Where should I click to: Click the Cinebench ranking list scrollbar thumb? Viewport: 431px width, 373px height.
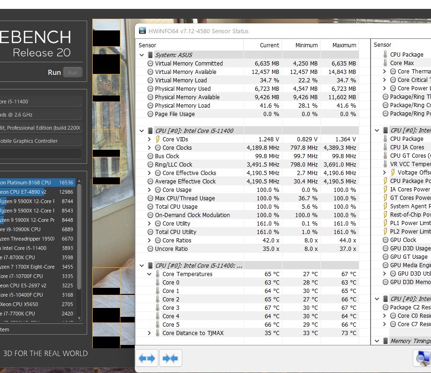pos(79,237)
